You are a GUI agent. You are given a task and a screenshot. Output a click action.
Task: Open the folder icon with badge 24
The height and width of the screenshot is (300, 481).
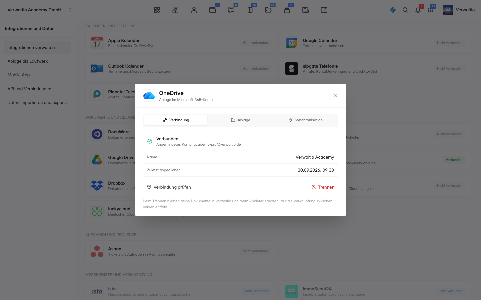pos(268,10)
